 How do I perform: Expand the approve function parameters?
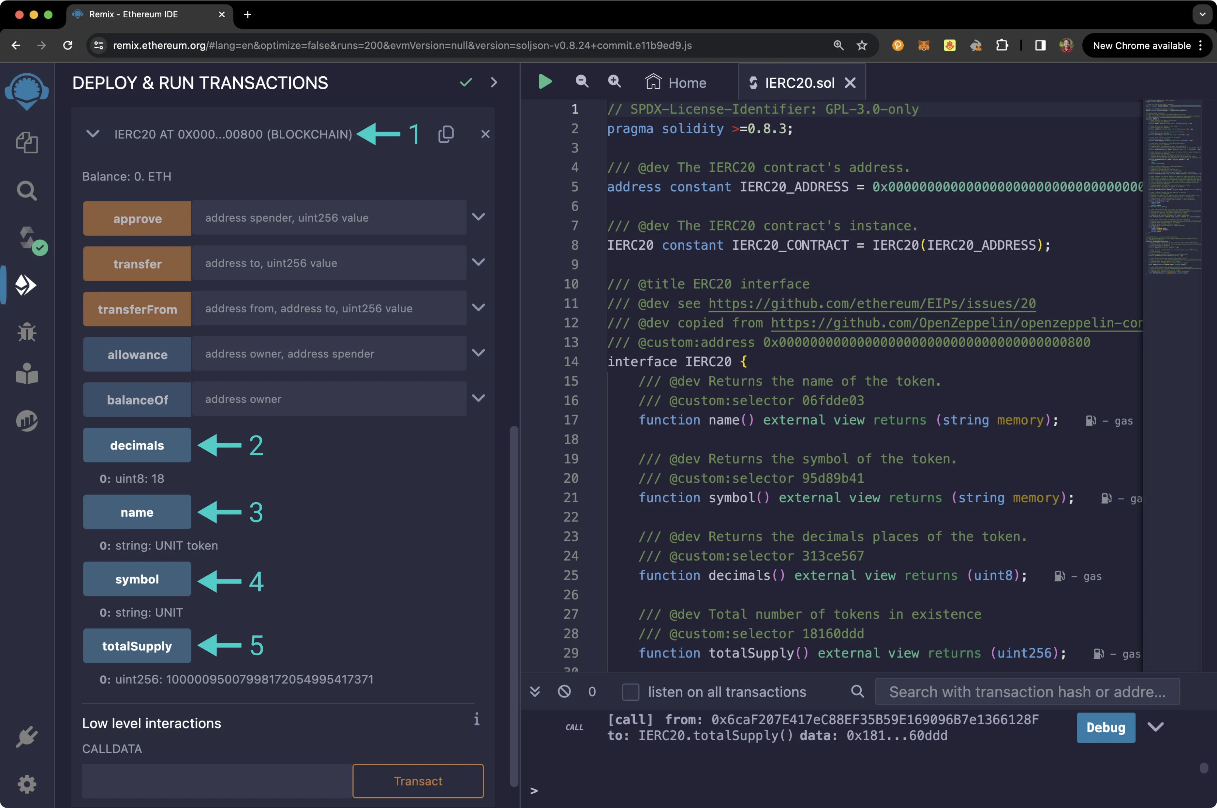coord(479,217)
